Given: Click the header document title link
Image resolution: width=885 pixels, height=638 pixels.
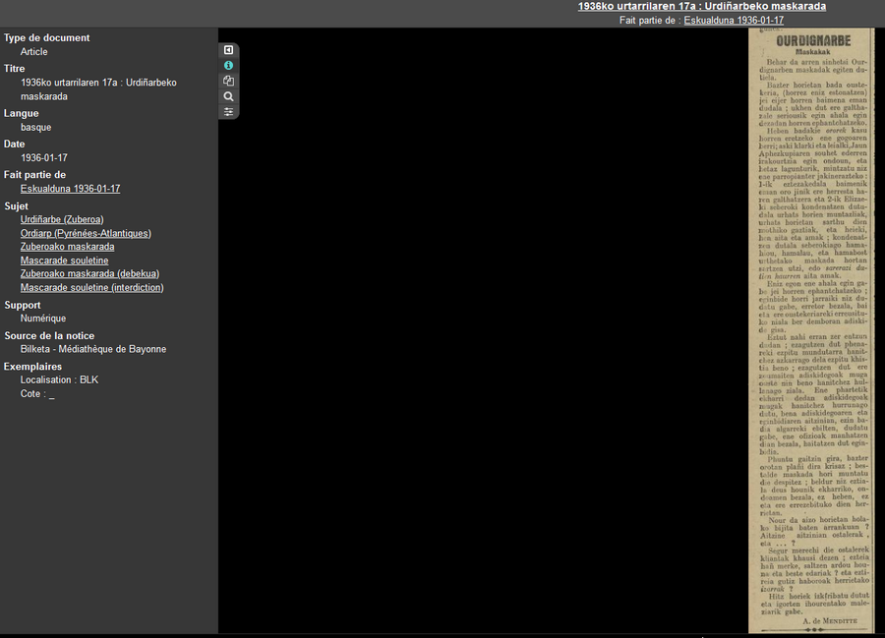Looking at the screenshot, I should pyautogui.click(x=701, y=7).
